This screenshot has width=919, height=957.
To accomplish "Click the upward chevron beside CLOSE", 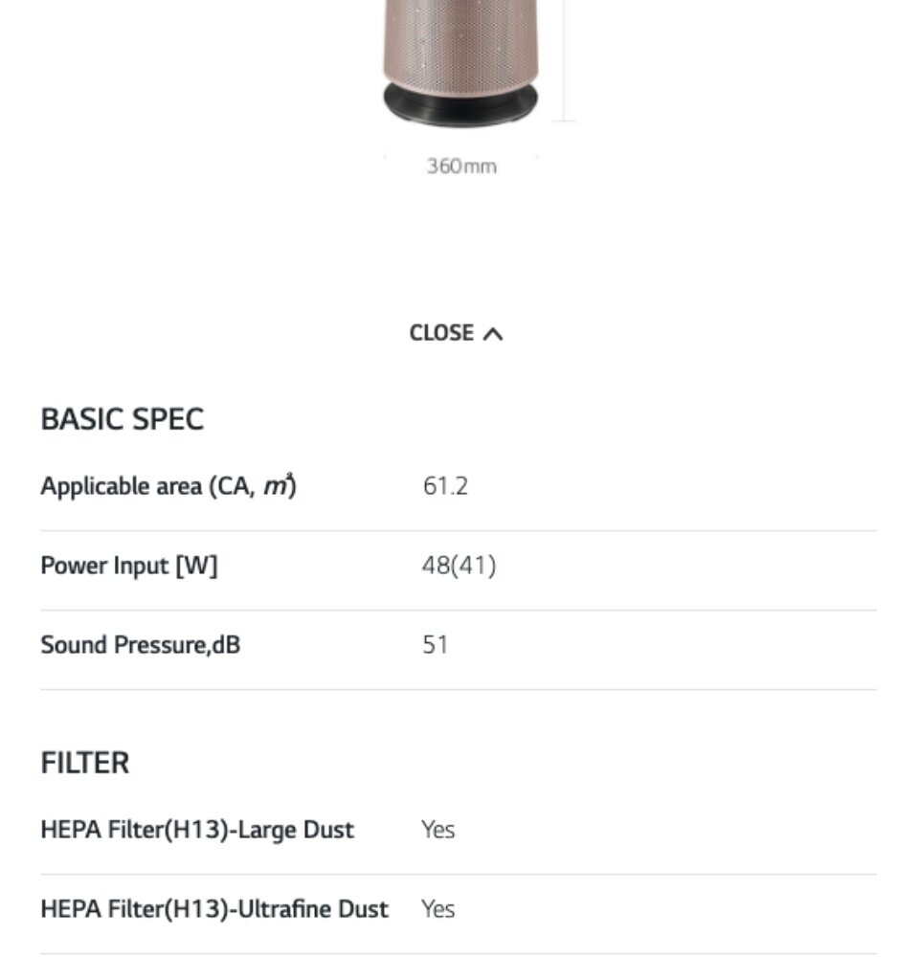I will tap(493, 334).
